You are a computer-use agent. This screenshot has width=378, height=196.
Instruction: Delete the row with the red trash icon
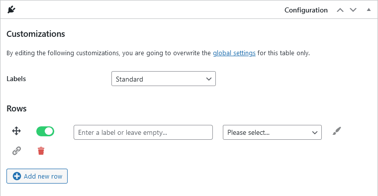[41, 151]
